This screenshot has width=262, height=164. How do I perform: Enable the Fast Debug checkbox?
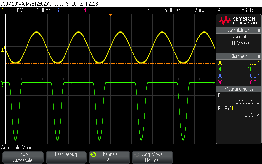click(x=66, y=160)
